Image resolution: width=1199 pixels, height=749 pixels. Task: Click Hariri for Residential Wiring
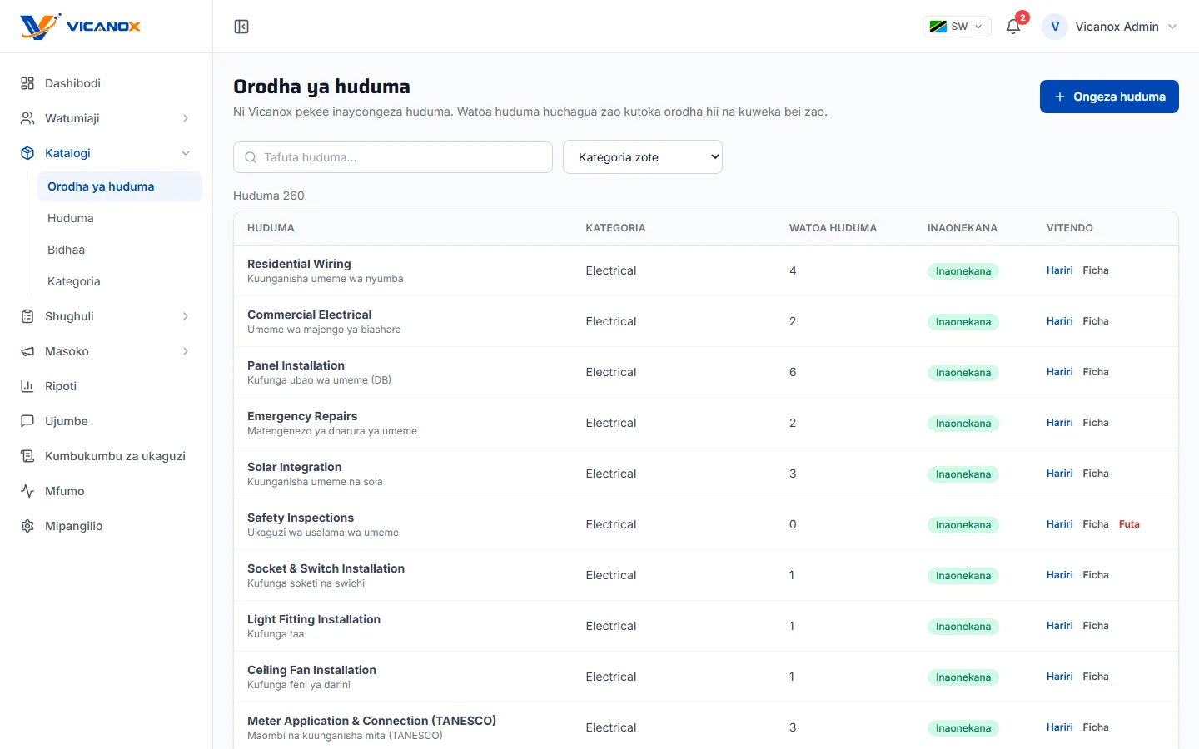[1059, 270]
